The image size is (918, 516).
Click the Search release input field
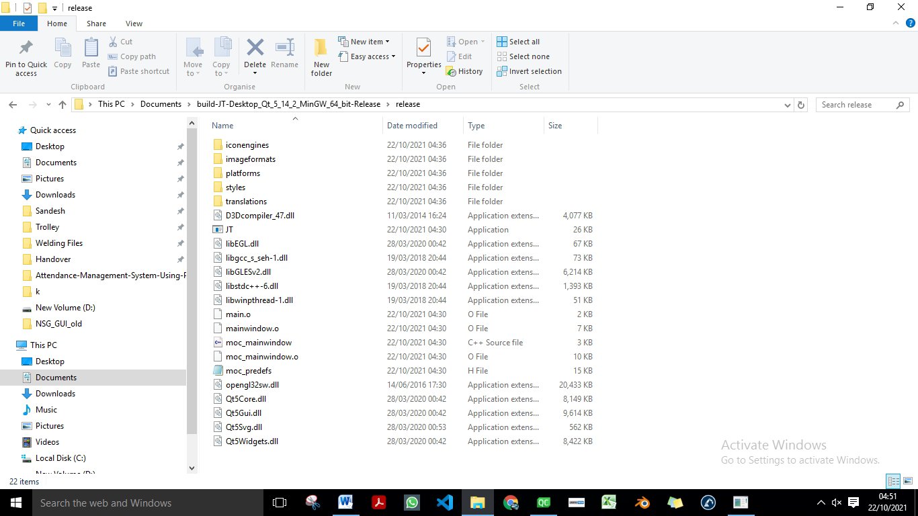point(856,105)
